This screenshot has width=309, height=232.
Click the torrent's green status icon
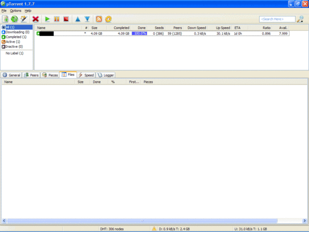coord(38,33)
